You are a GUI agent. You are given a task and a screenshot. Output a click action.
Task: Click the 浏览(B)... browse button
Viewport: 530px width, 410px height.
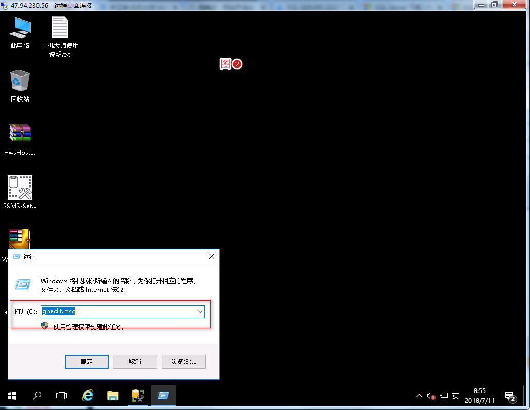[x=183, y=361]
